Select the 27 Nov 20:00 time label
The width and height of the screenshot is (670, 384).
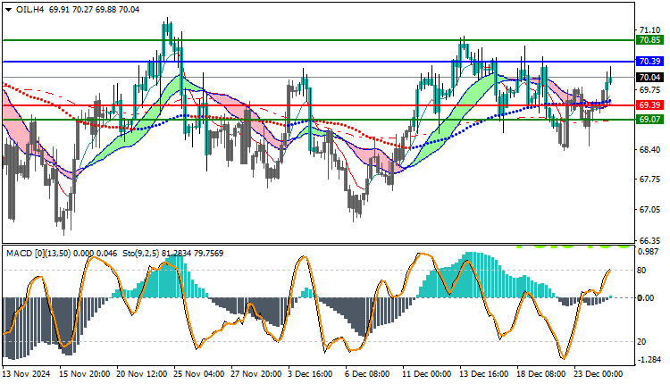coord(256,374)
